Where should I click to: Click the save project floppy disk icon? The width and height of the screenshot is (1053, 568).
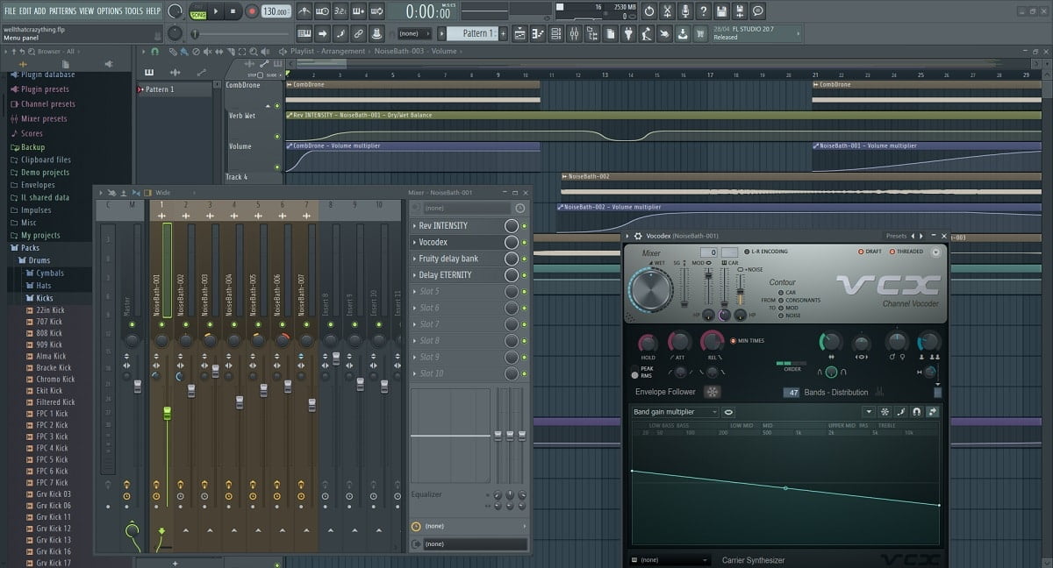pyautogui.click(x=721, y=11)
